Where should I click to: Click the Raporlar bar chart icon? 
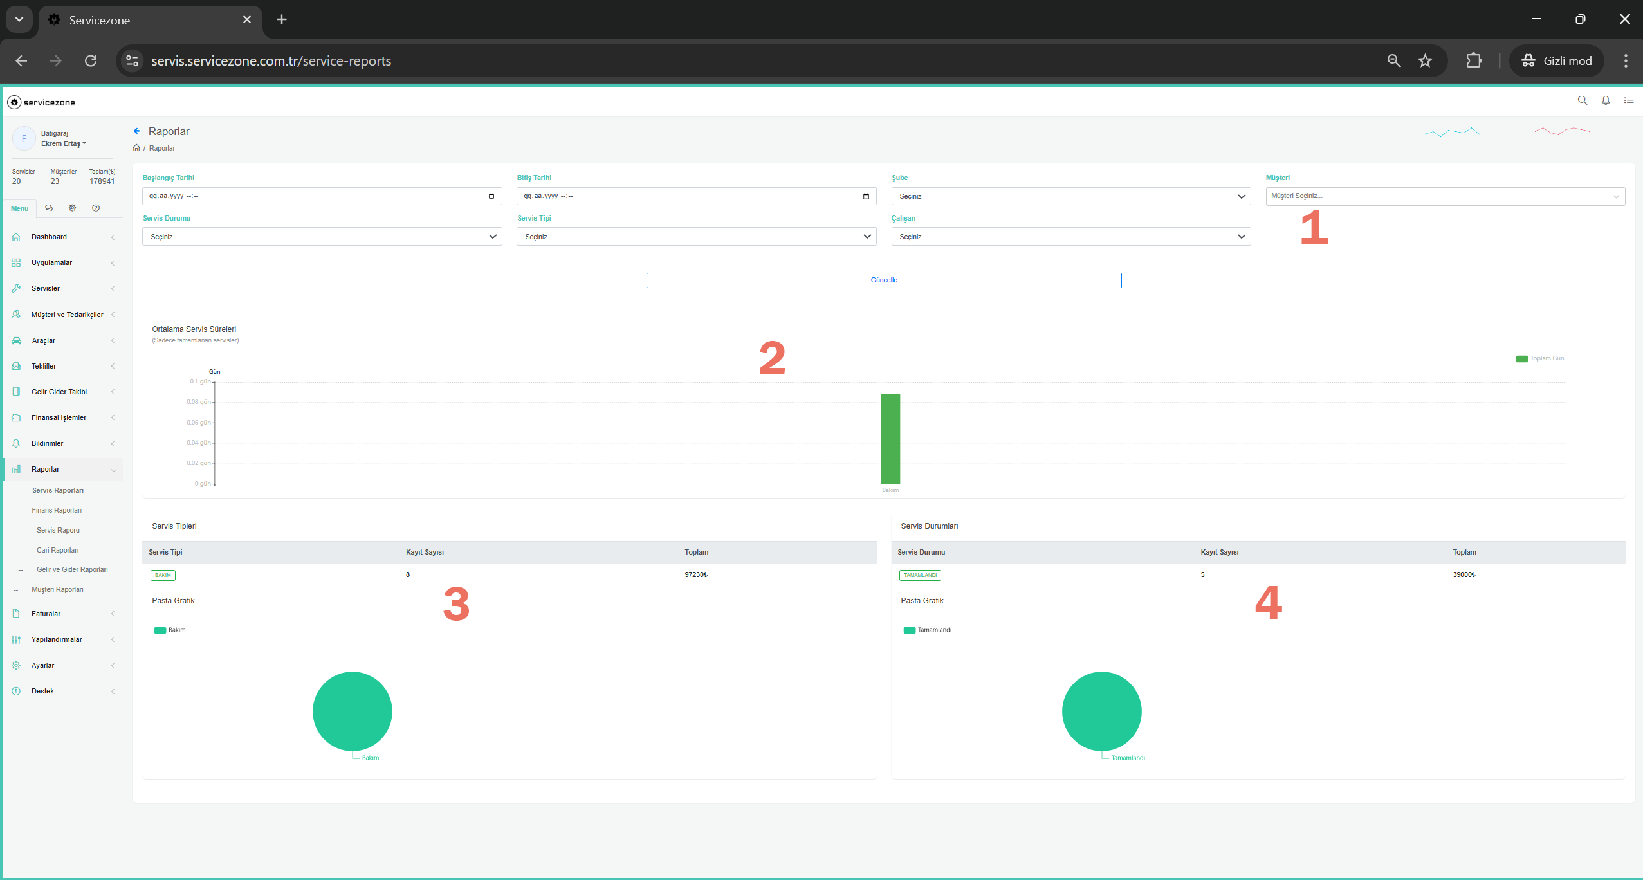[x=16, y=470]
